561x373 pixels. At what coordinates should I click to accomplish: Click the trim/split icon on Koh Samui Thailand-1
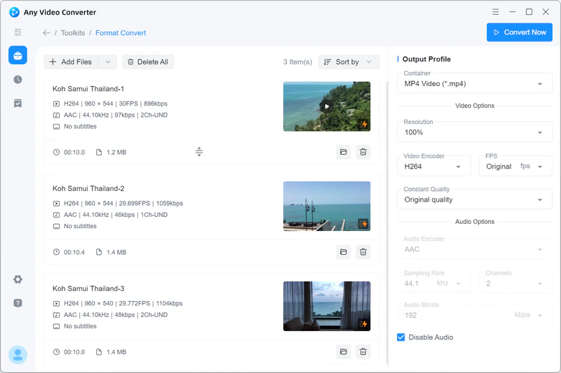199,152
